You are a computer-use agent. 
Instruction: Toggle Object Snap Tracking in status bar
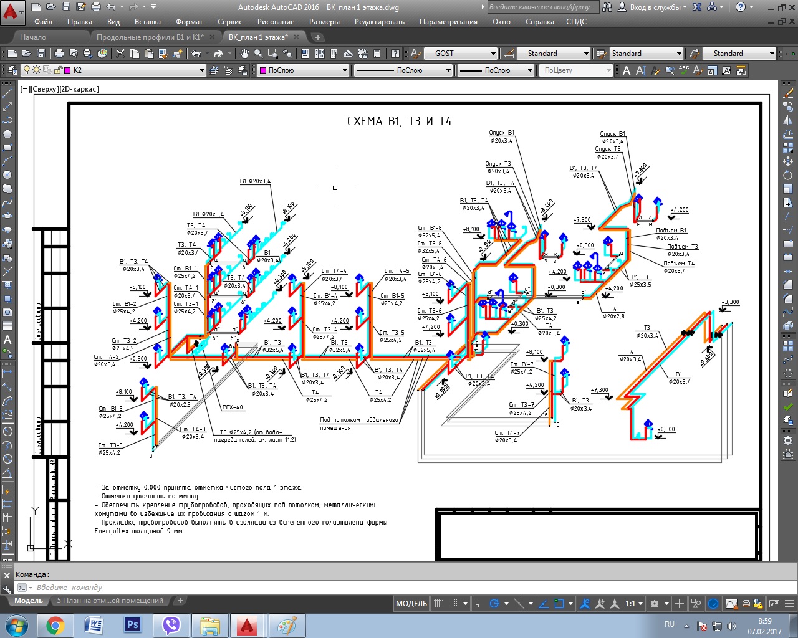(x=543, y=603)
